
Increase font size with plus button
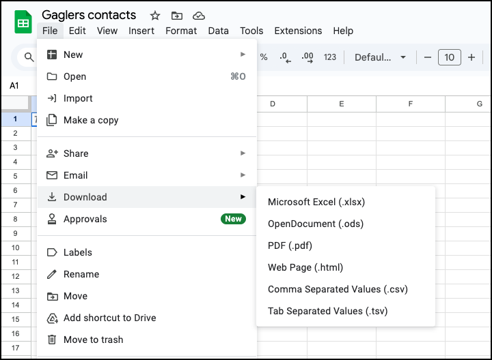pyautogui.click(x=471, y=57)
